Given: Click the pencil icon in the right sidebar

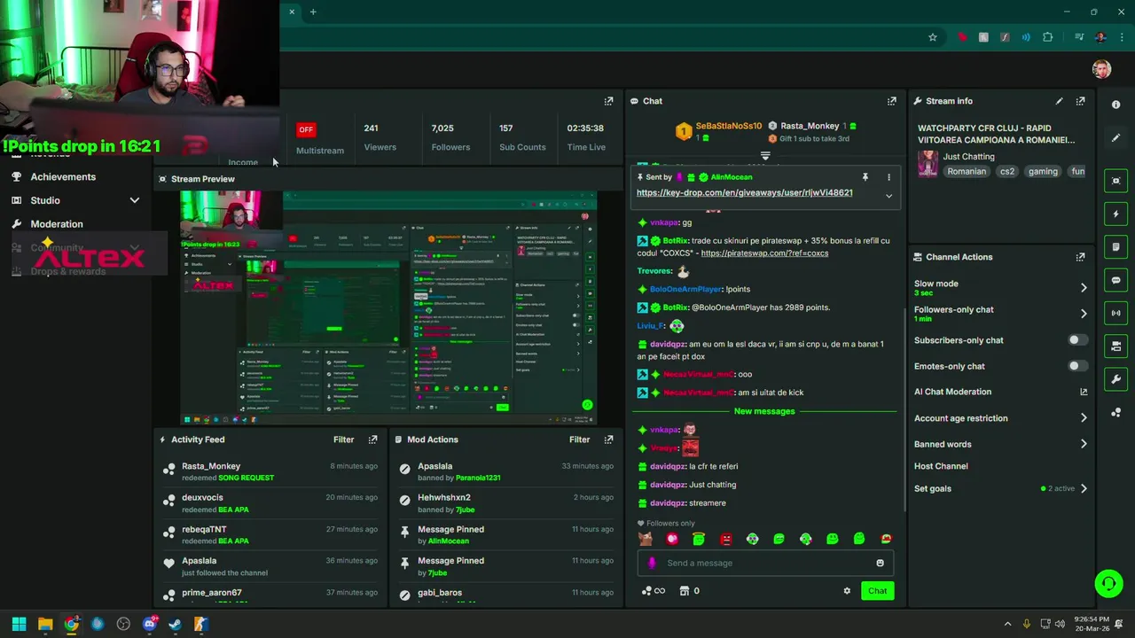Looking at the screenshot, I should click(x=1115, y=138).
